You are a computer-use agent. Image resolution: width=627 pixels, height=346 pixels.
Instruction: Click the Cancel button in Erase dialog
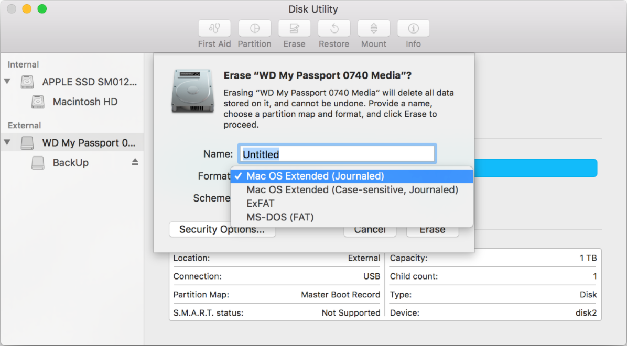370,230
